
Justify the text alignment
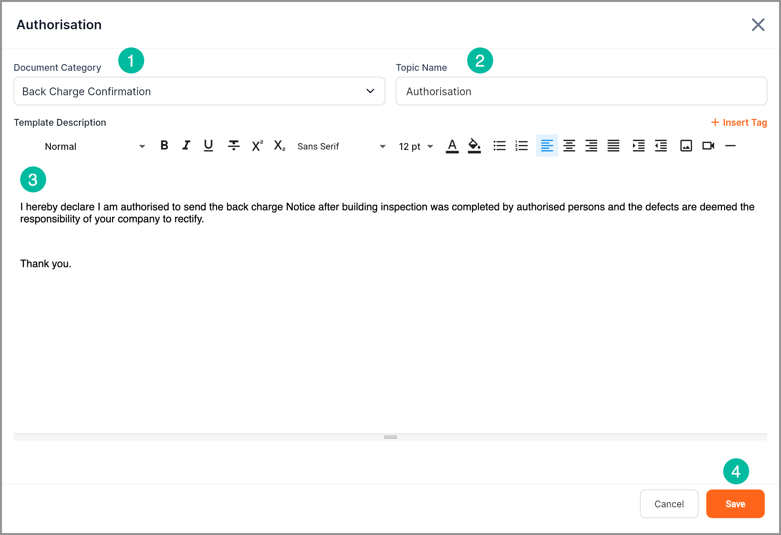pos(613,146)
